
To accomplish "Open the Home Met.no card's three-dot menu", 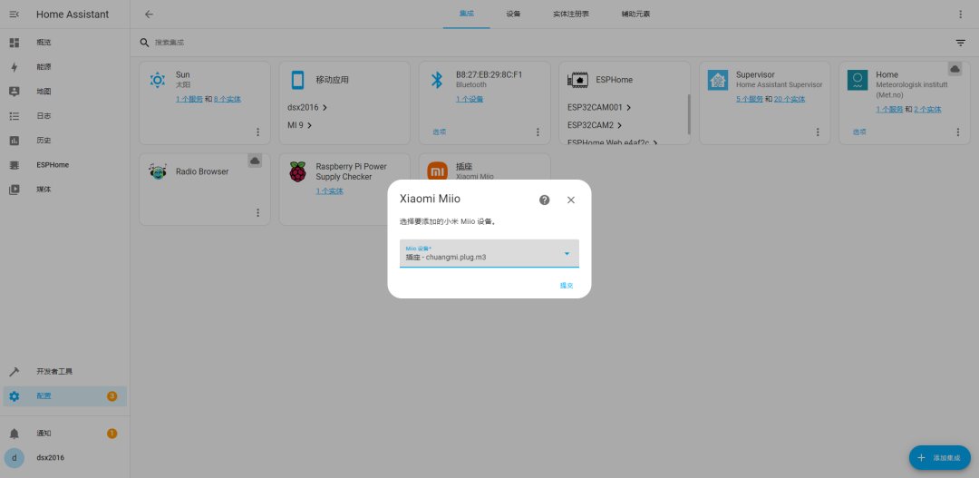I will (958, 132).
